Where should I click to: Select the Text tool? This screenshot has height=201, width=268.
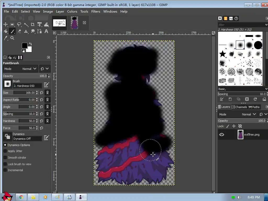pos(46,31)
